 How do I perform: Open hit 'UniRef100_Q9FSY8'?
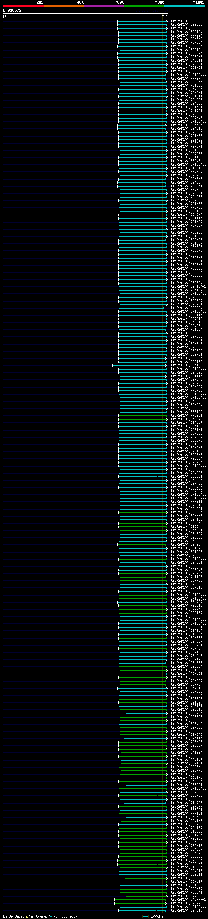[x=186, y=372]
